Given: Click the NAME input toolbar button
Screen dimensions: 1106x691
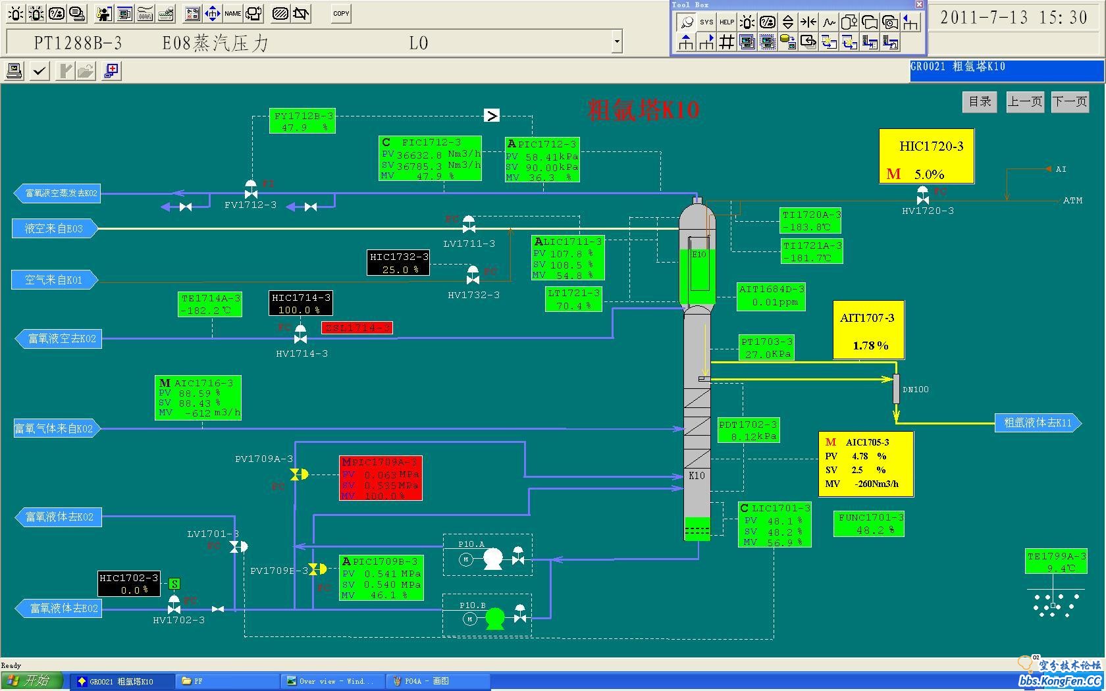Looking at the screenshot, I should [x=232, y=13].
